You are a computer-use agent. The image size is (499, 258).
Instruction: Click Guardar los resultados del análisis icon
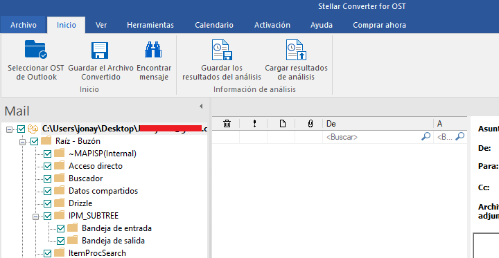click(222, 50)
